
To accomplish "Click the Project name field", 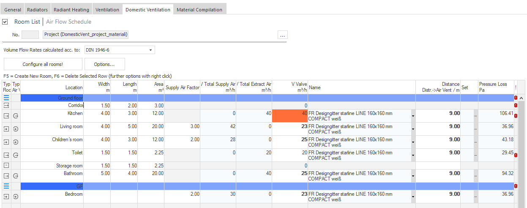I will pyautogui.click(x=86, y=35).
